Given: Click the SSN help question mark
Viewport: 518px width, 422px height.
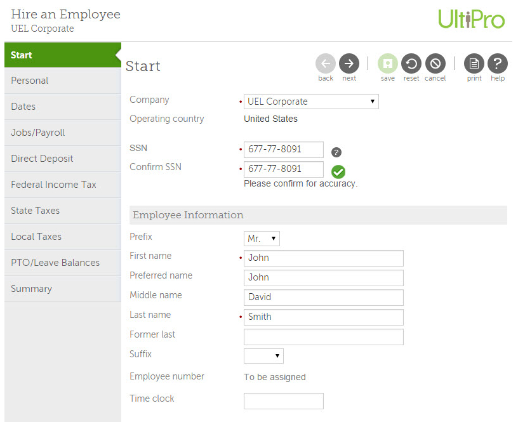Looking at the screenshot, I should (x=336, y=152).
